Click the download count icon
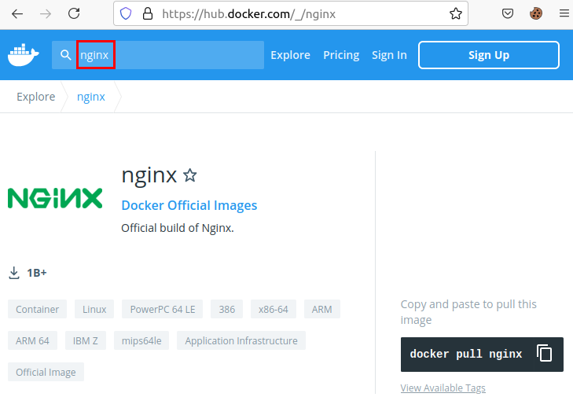The width and height of the screenshot is (573, 419). tap(14, 273)
